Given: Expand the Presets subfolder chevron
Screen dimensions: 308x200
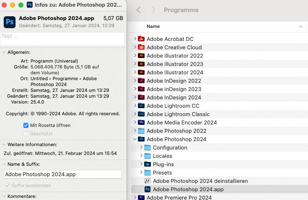Looking at the screenshot, I should pos(141,172).
